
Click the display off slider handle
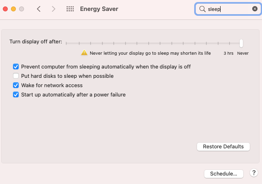click(x=241, y=43)
